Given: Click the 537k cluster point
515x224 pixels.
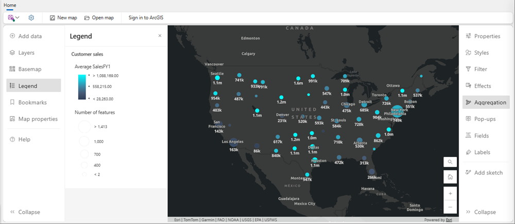Looking at the screenshot, I should coord(418,90).
